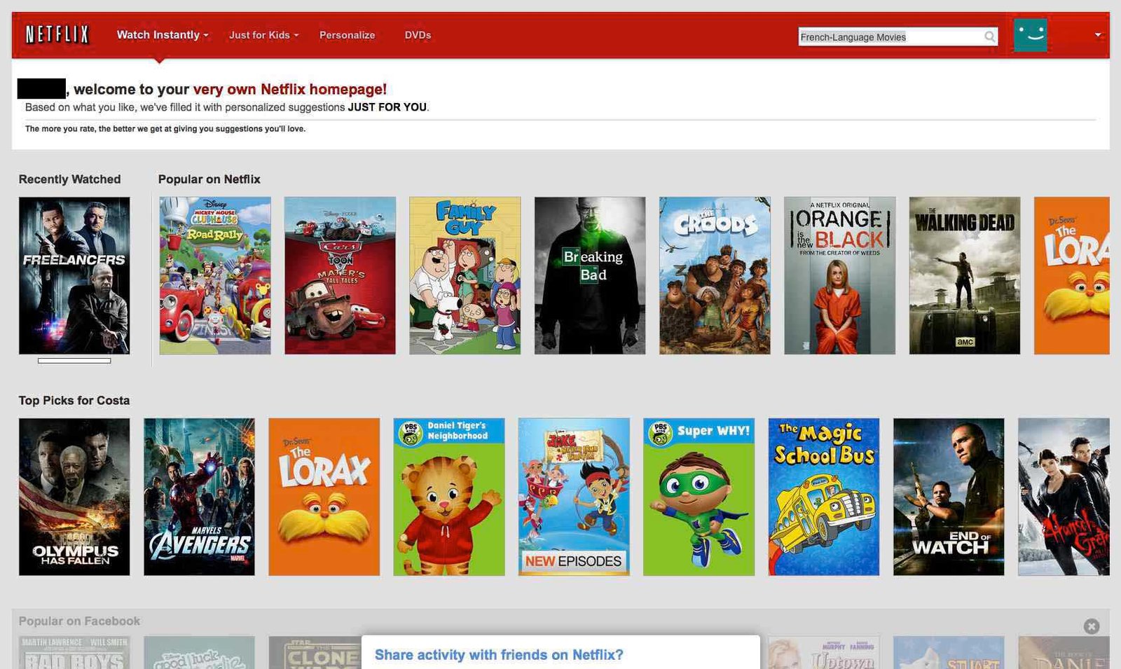Open the Freelancers poster

(x=74, y=275)
